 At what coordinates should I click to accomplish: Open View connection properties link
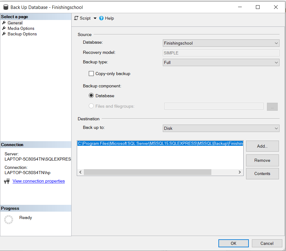tap(39, 181)
